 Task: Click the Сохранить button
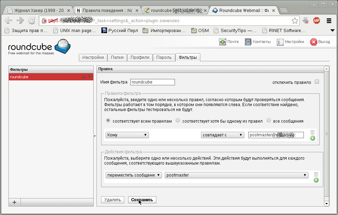(142, 200)
